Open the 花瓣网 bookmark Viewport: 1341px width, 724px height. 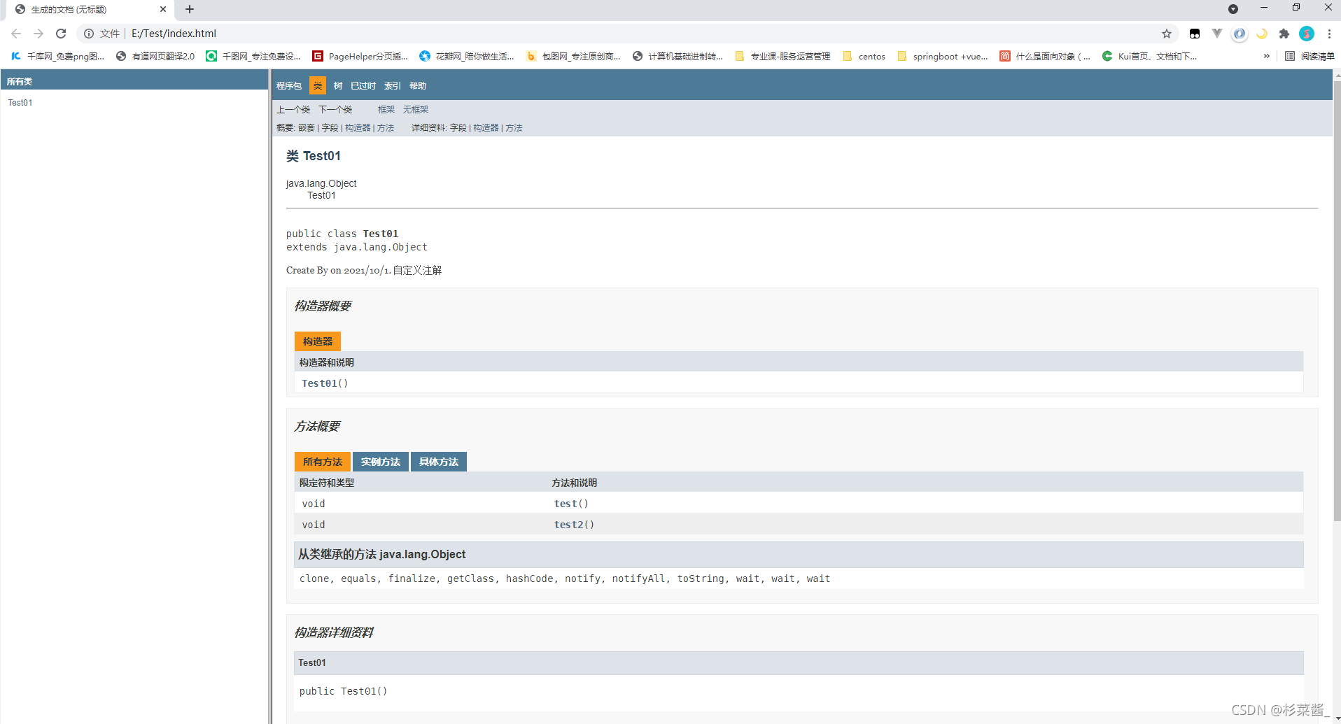pos(467,56)
